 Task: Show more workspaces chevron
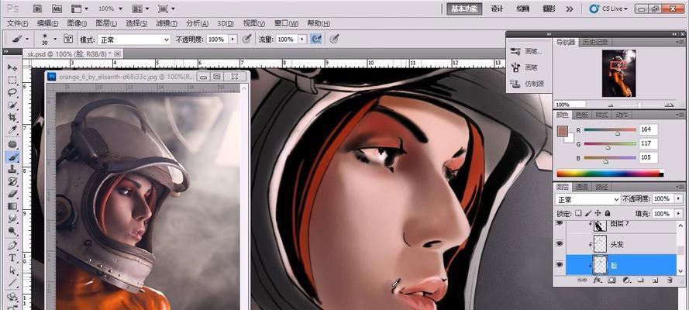coord(570,9)
